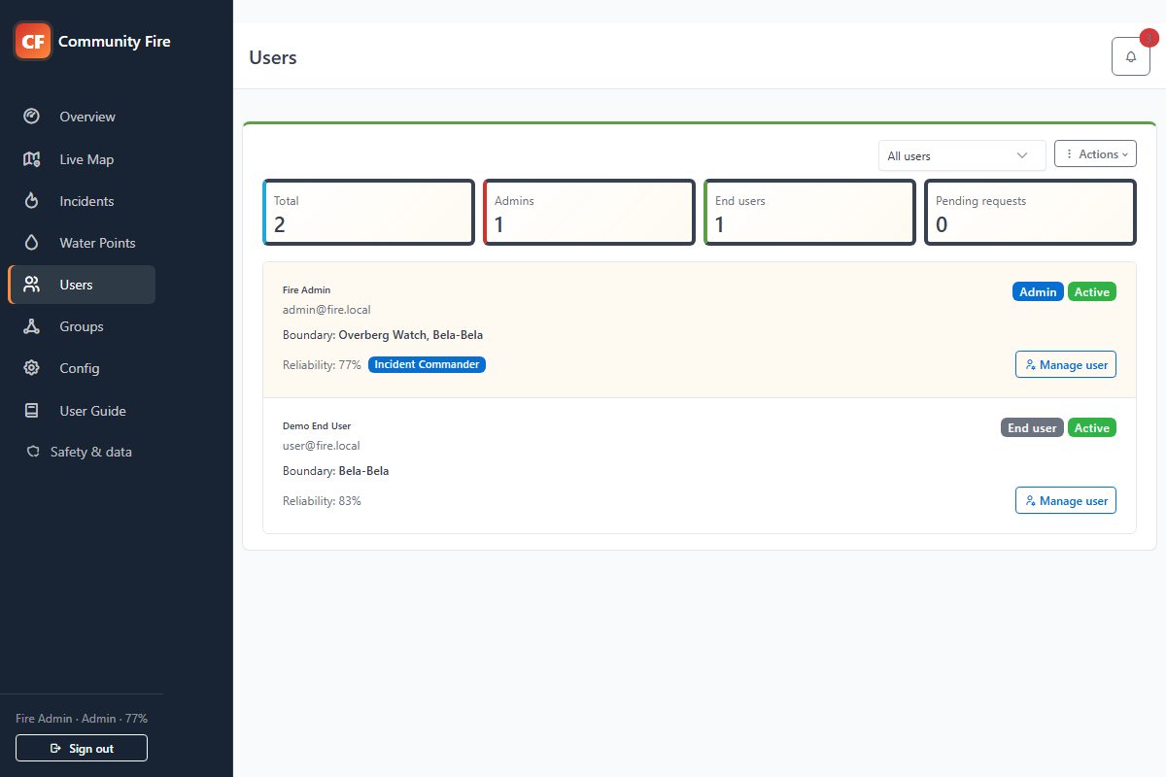Click the End user role badge

point(1032,428)
